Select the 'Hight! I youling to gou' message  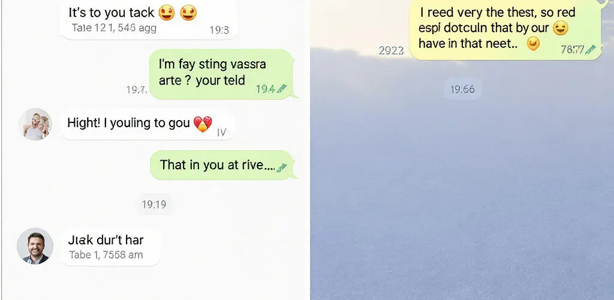[149, 124]
